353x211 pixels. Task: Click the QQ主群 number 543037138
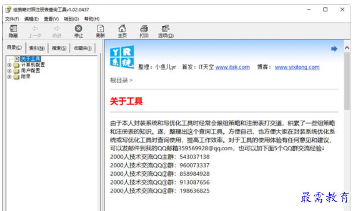[194, 157]
